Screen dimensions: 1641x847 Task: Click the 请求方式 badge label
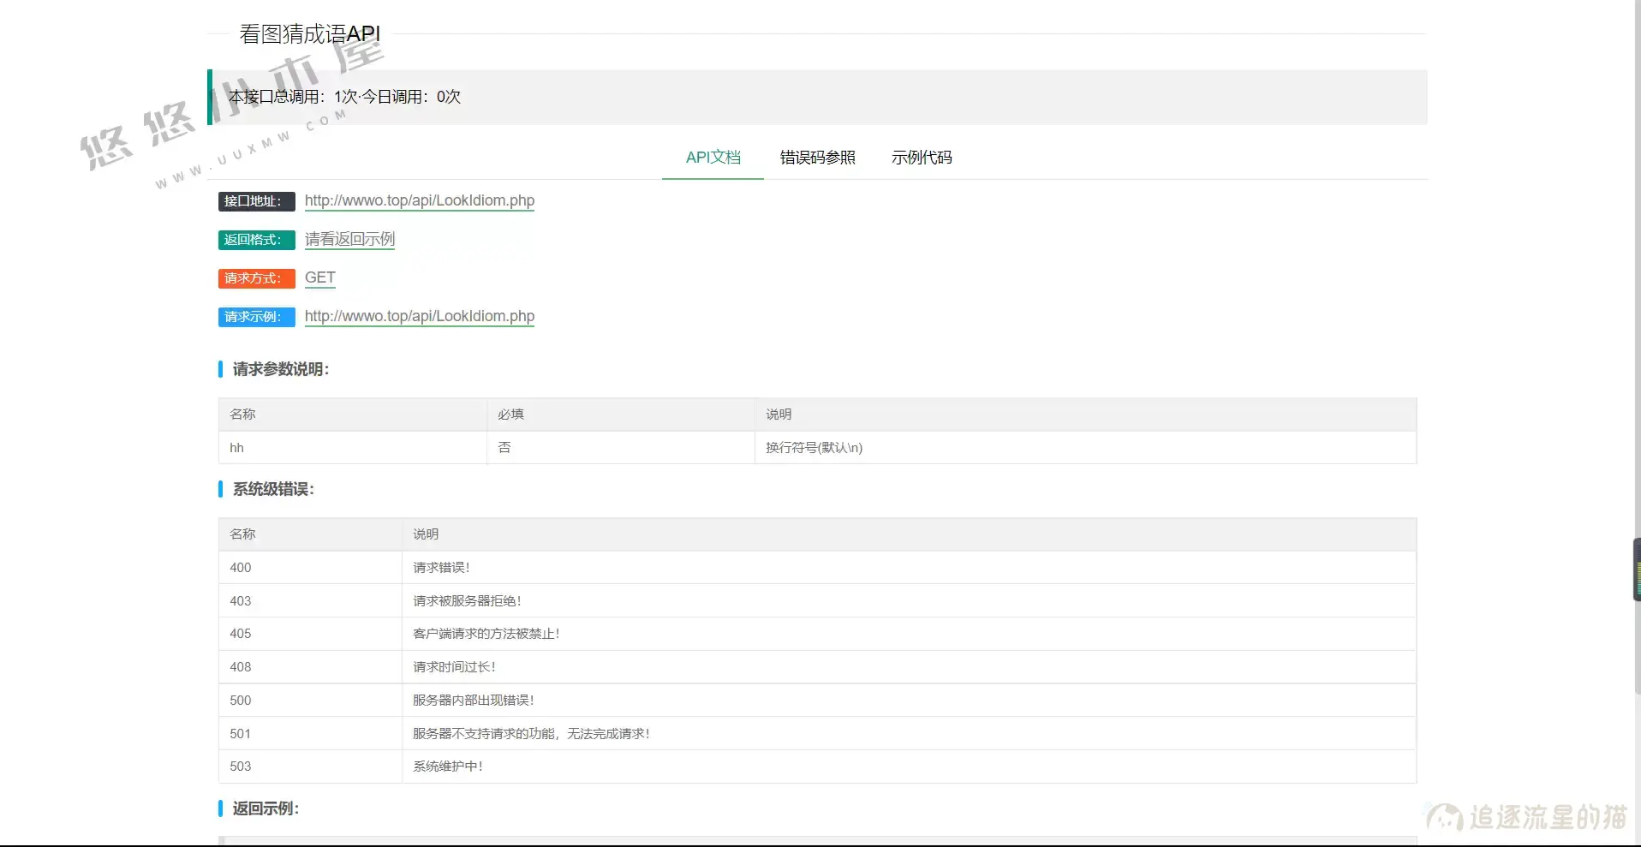click(255, 278)
